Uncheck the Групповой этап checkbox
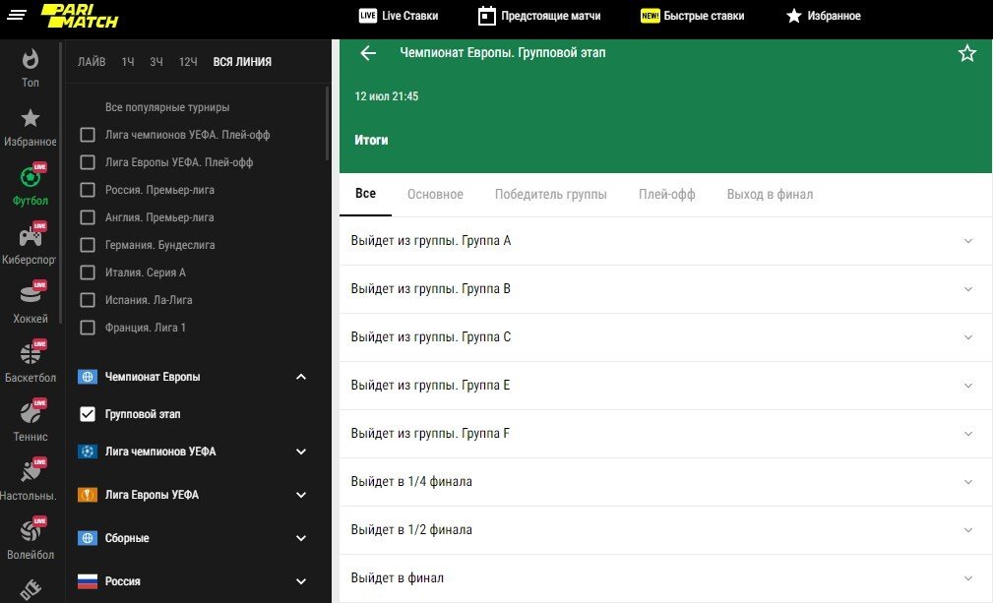This screenshot has width=993, height=603. (88, 414)
